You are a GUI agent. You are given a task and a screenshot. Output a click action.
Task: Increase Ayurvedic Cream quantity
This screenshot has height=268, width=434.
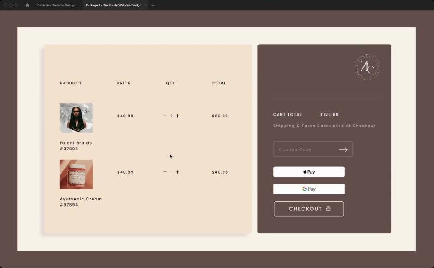177,171
